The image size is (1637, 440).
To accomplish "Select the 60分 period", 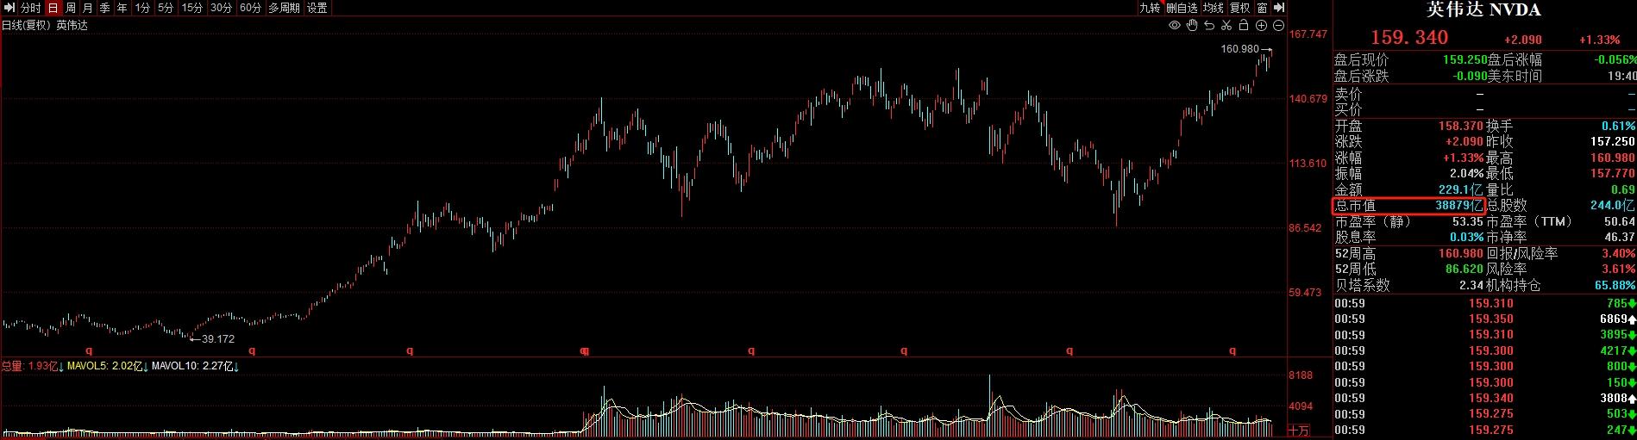I will click(251, 8).
